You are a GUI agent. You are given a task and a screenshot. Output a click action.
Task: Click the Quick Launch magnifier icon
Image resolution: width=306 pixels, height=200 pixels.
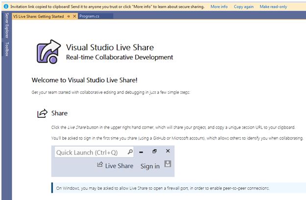pyautogui.click(x=130, y=152)
